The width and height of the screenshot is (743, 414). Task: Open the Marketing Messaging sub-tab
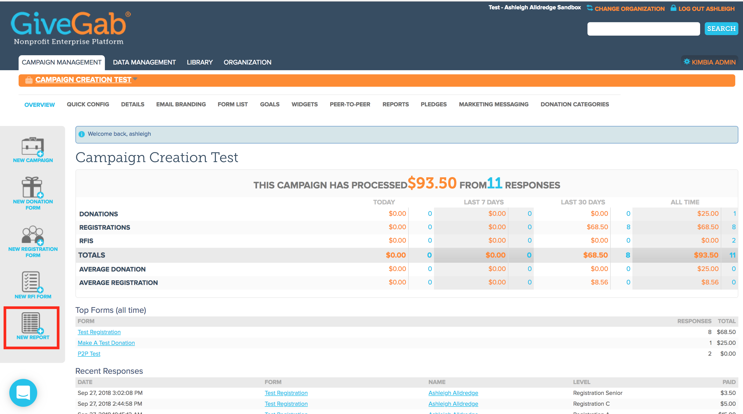[x=493, y=104]
